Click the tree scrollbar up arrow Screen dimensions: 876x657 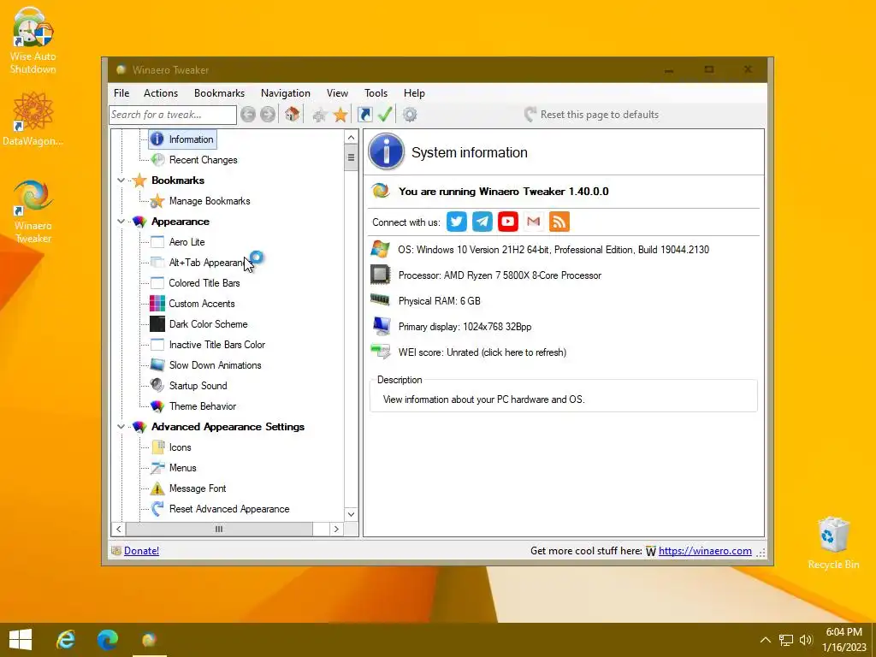pos(351,138)
